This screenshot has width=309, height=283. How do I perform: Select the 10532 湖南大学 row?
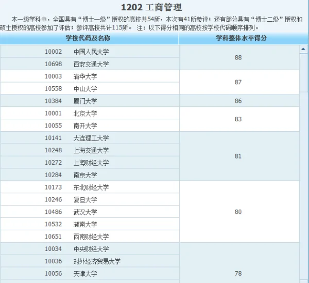click(90, 224)
